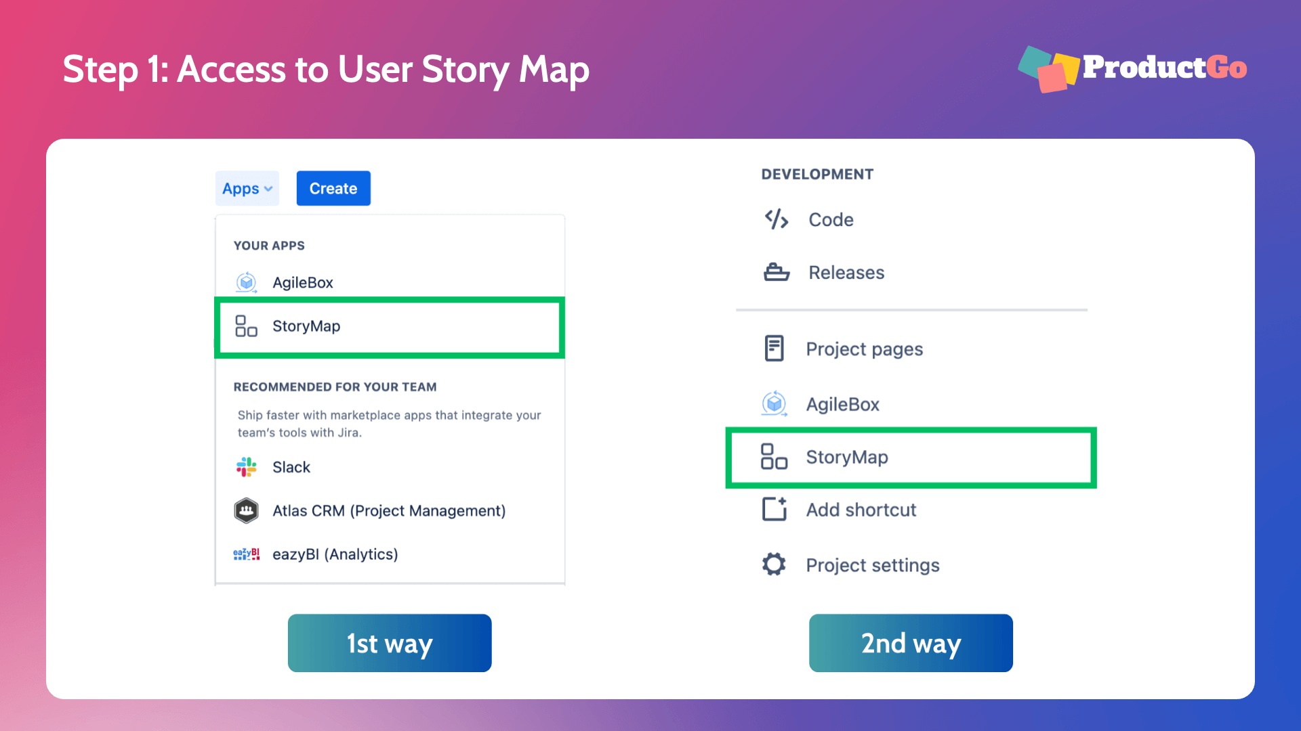This screenshot has width=1301, height=731.
Task: Open the Apps dropdown menu
Action: point(247,188)
